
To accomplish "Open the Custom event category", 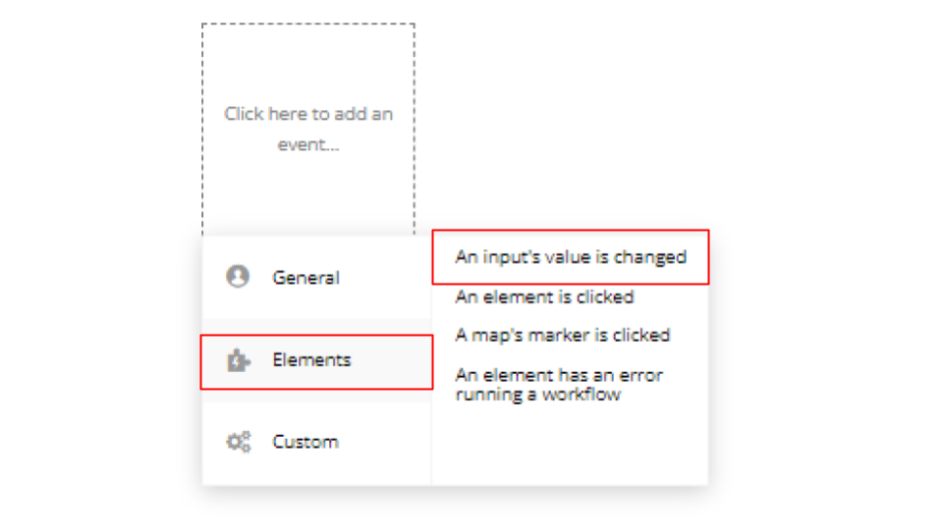I will pos(317,443).
